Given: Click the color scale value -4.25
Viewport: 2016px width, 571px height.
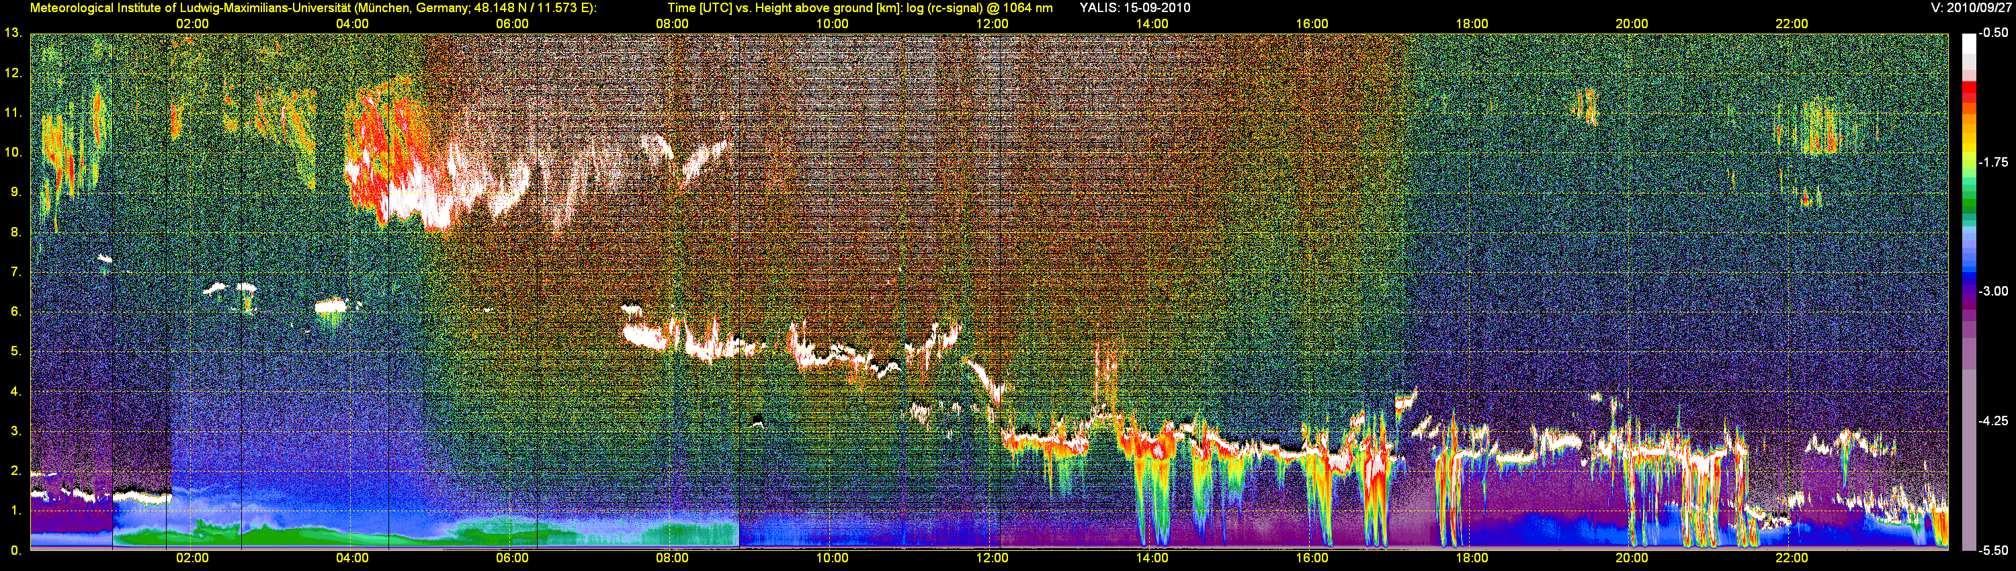Looking at the screenshot, I should click(1993, 421).
